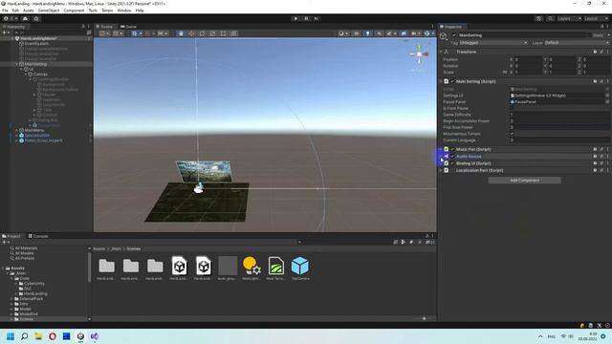Open the Windows Start menu

[11, 336]
